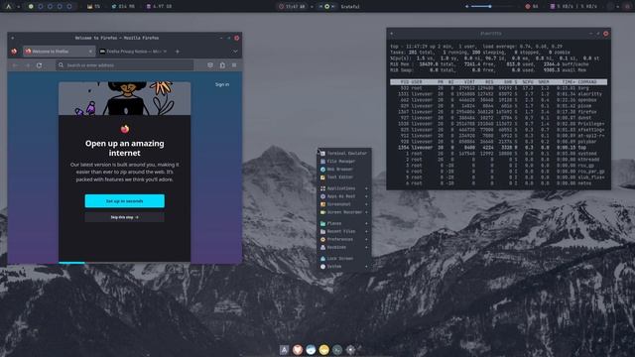
Task: Click the network speed indicator
Action: coord(573,7)
